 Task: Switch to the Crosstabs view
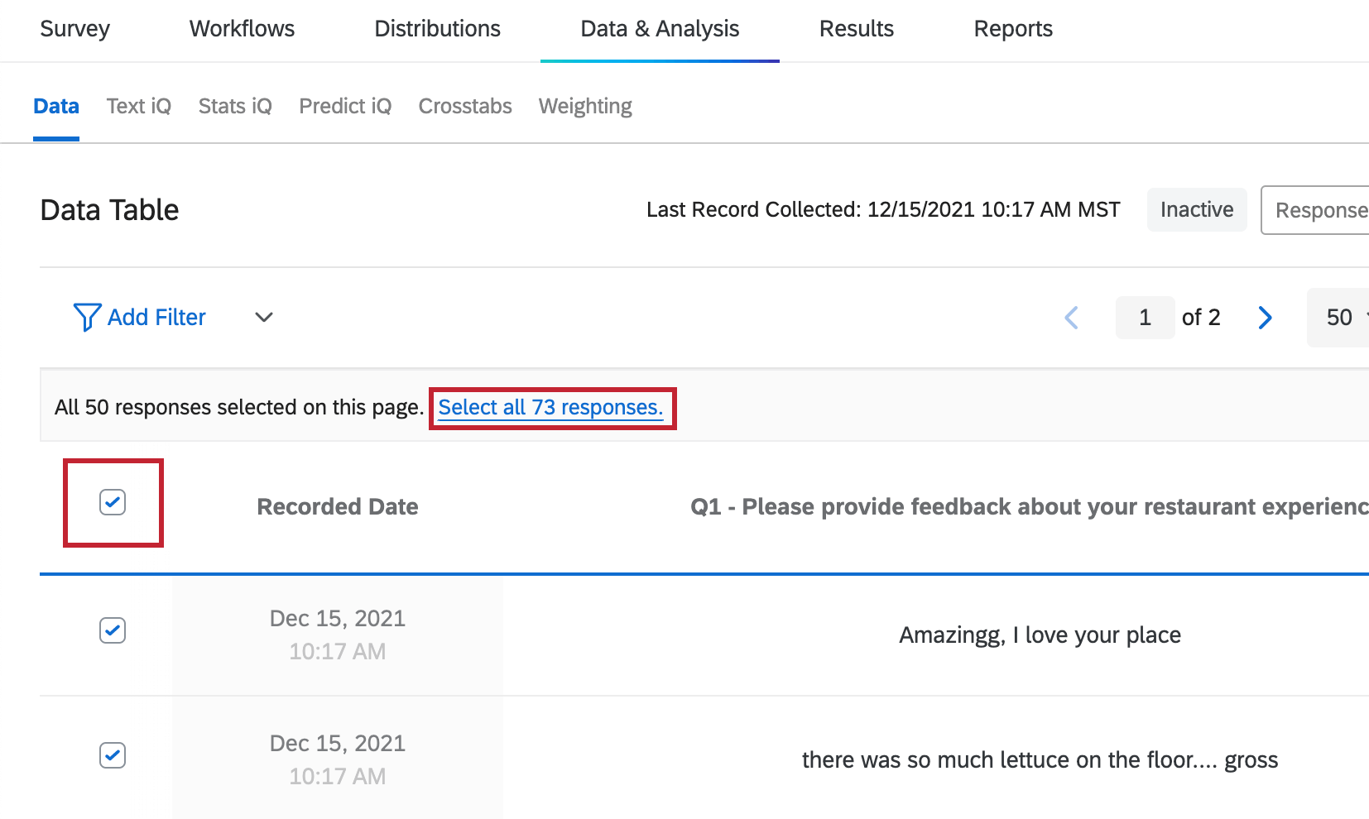pos(464,106)
